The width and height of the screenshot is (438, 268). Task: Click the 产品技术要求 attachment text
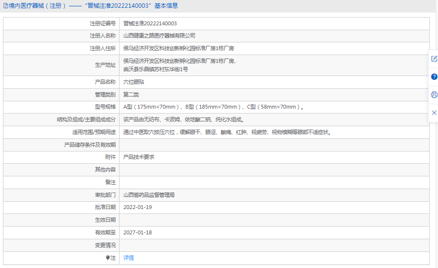coord(139,157)
